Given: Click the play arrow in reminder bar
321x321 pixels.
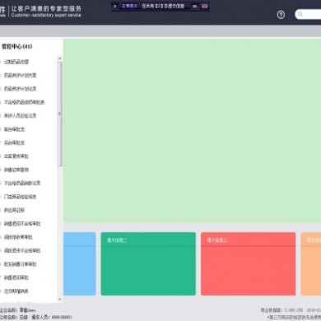Looking at the screenshot, I should coord(115,6).
